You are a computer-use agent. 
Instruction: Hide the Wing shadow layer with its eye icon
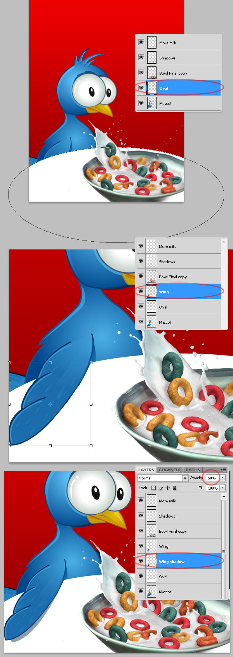[141, 561]
